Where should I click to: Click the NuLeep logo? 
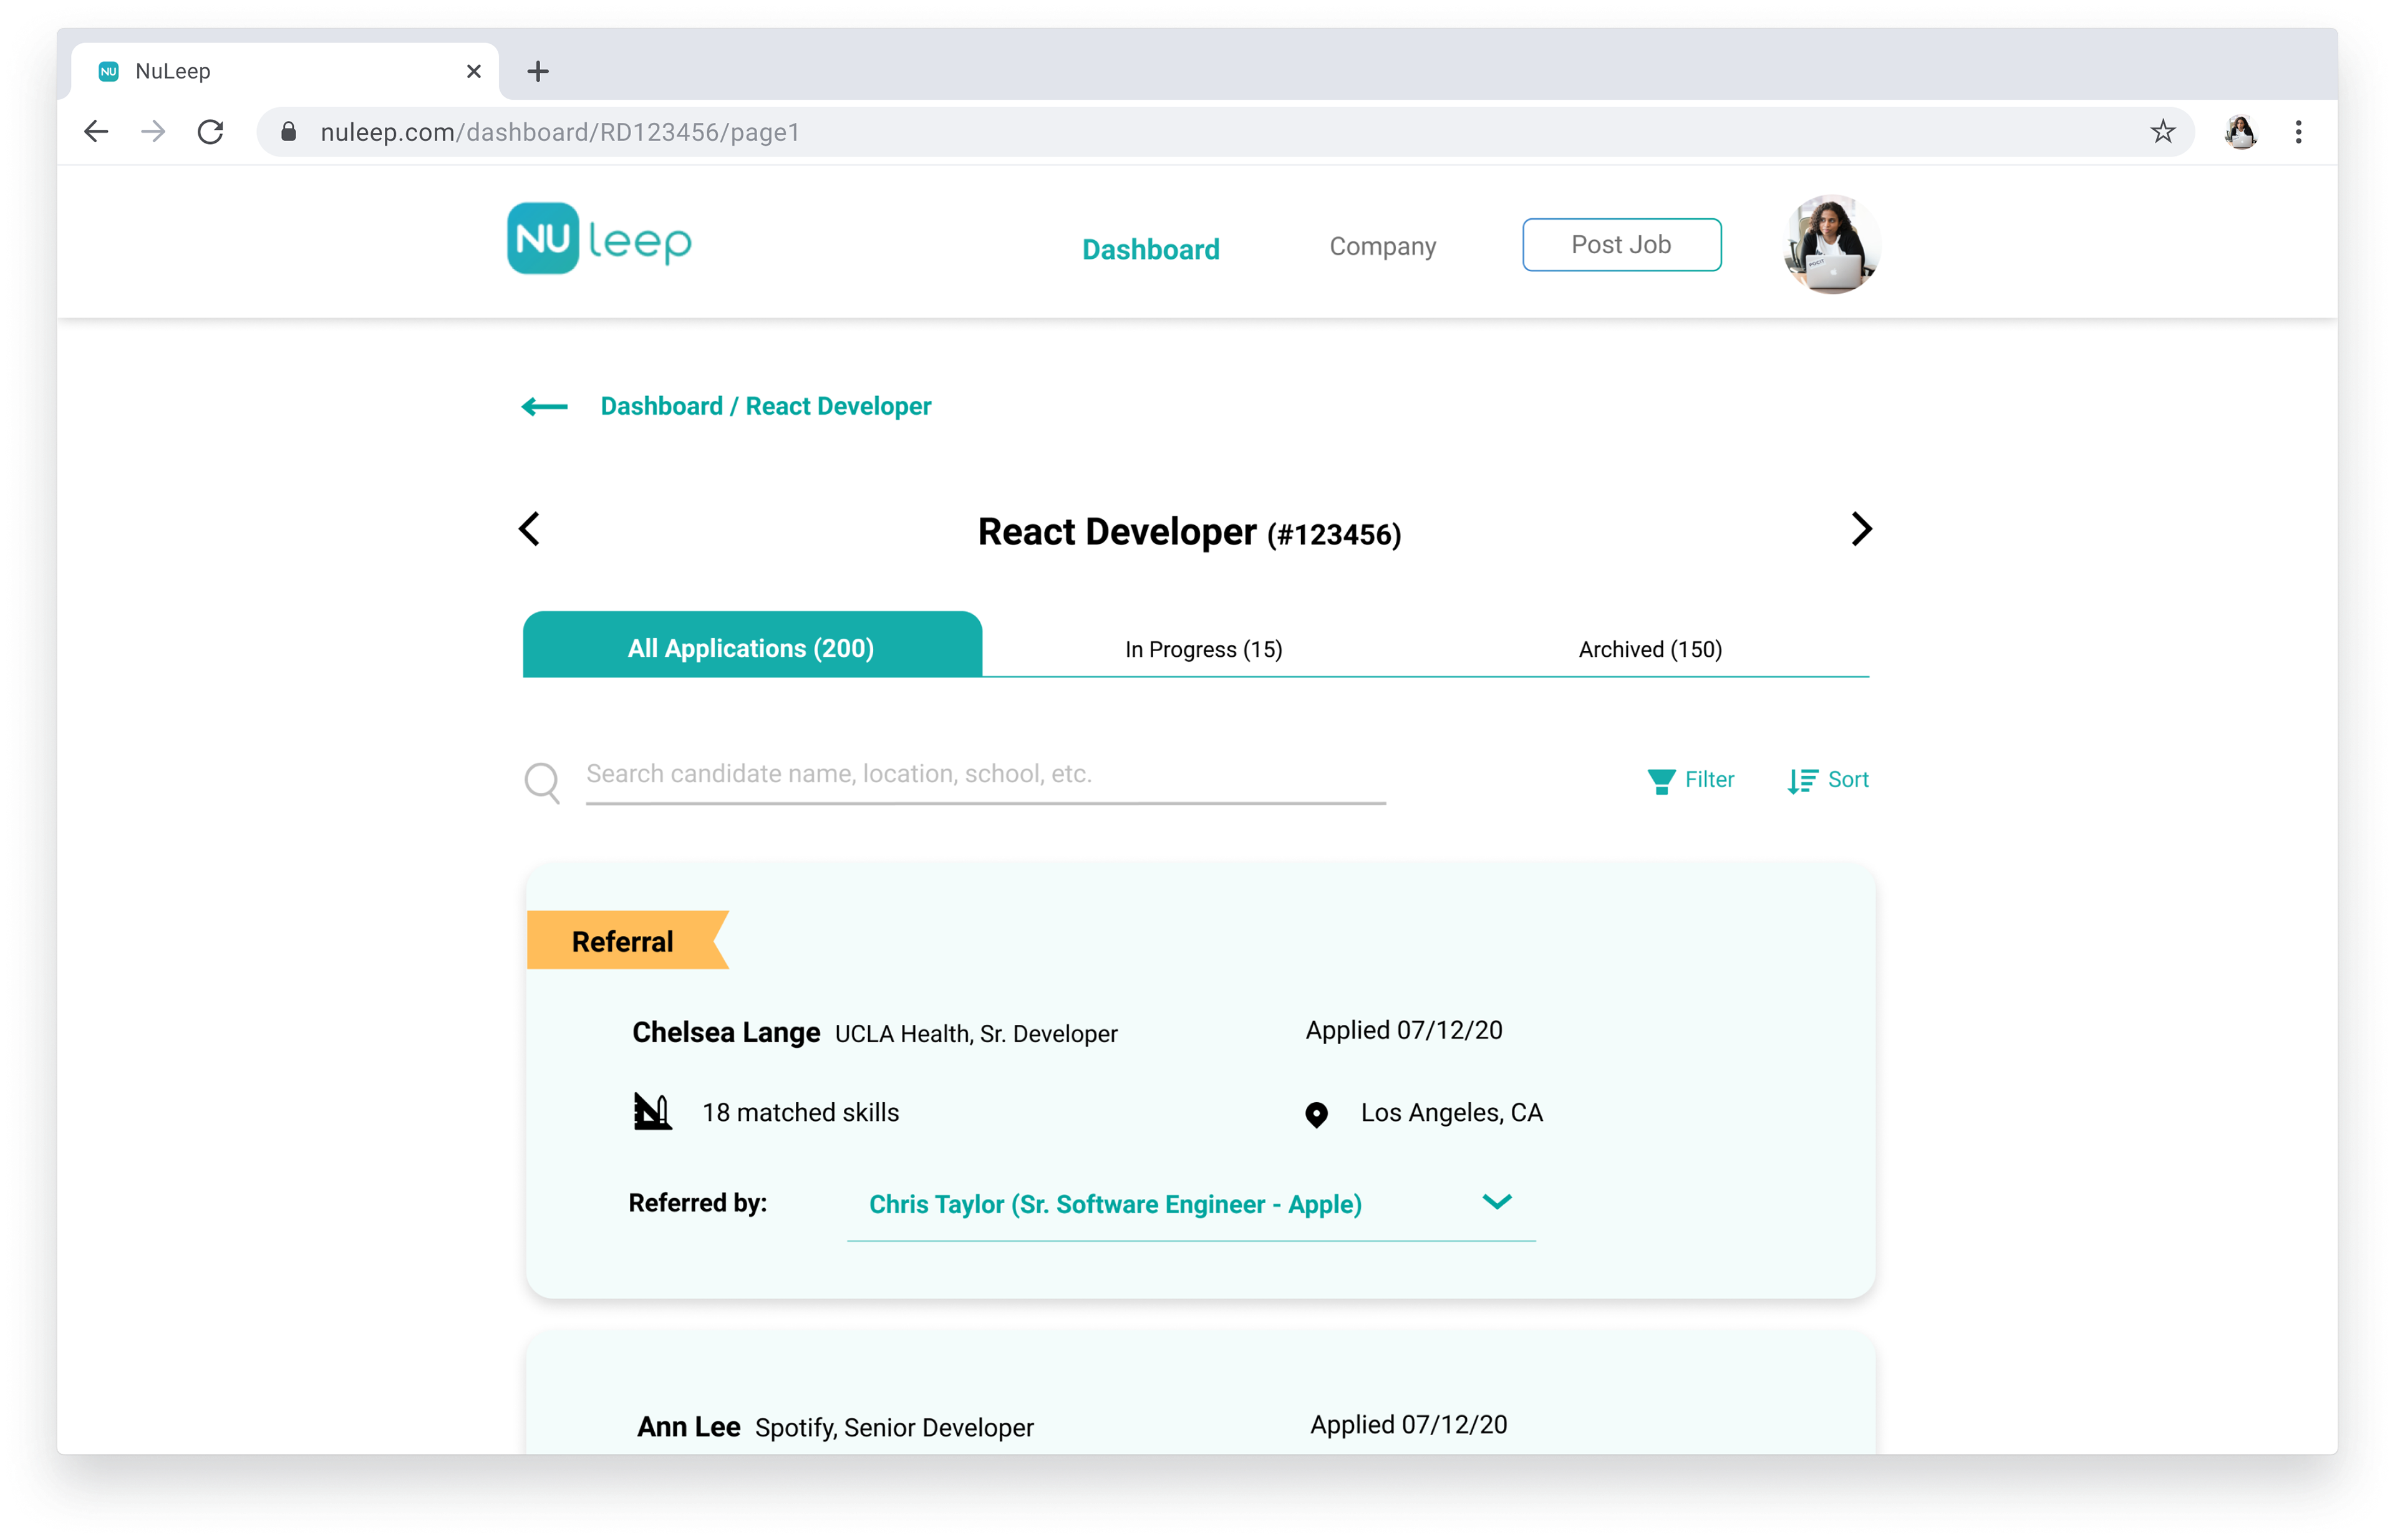point(599,239)
